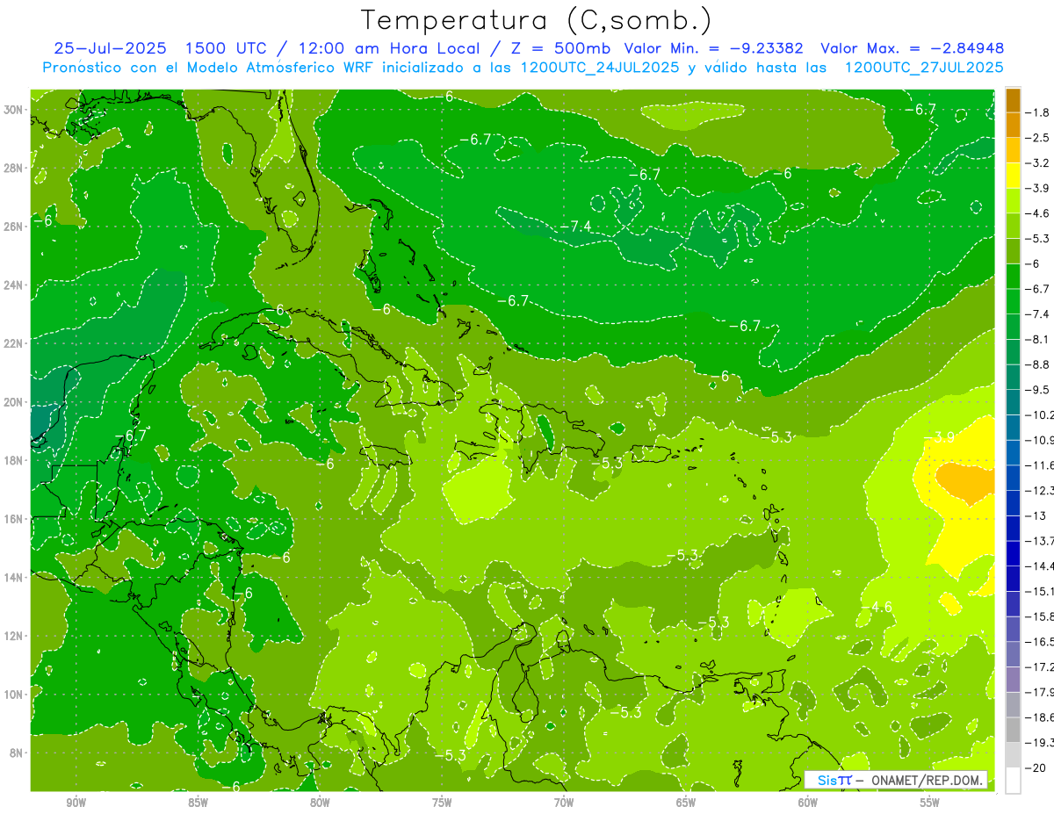
Task: Click the "1200UTC_27JUL2025" valid-until time
Action: [924, 68]
